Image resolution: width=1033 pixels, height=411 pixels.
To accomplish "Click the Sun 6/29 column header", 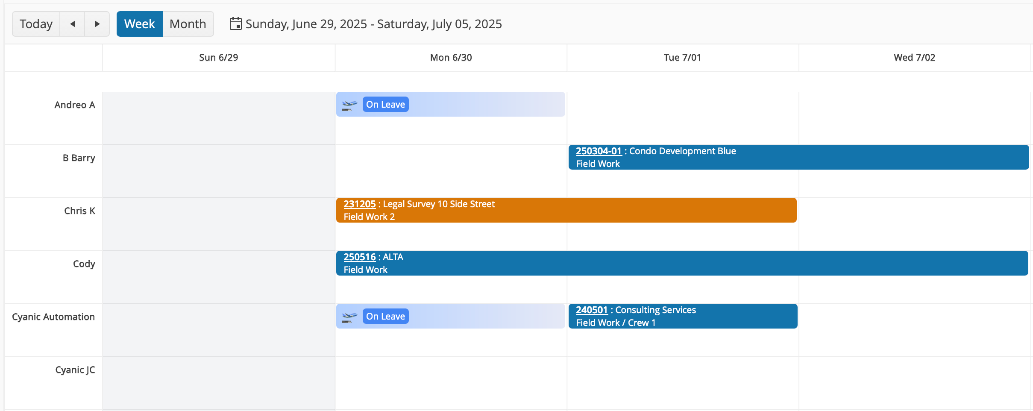I will [219, 58].
